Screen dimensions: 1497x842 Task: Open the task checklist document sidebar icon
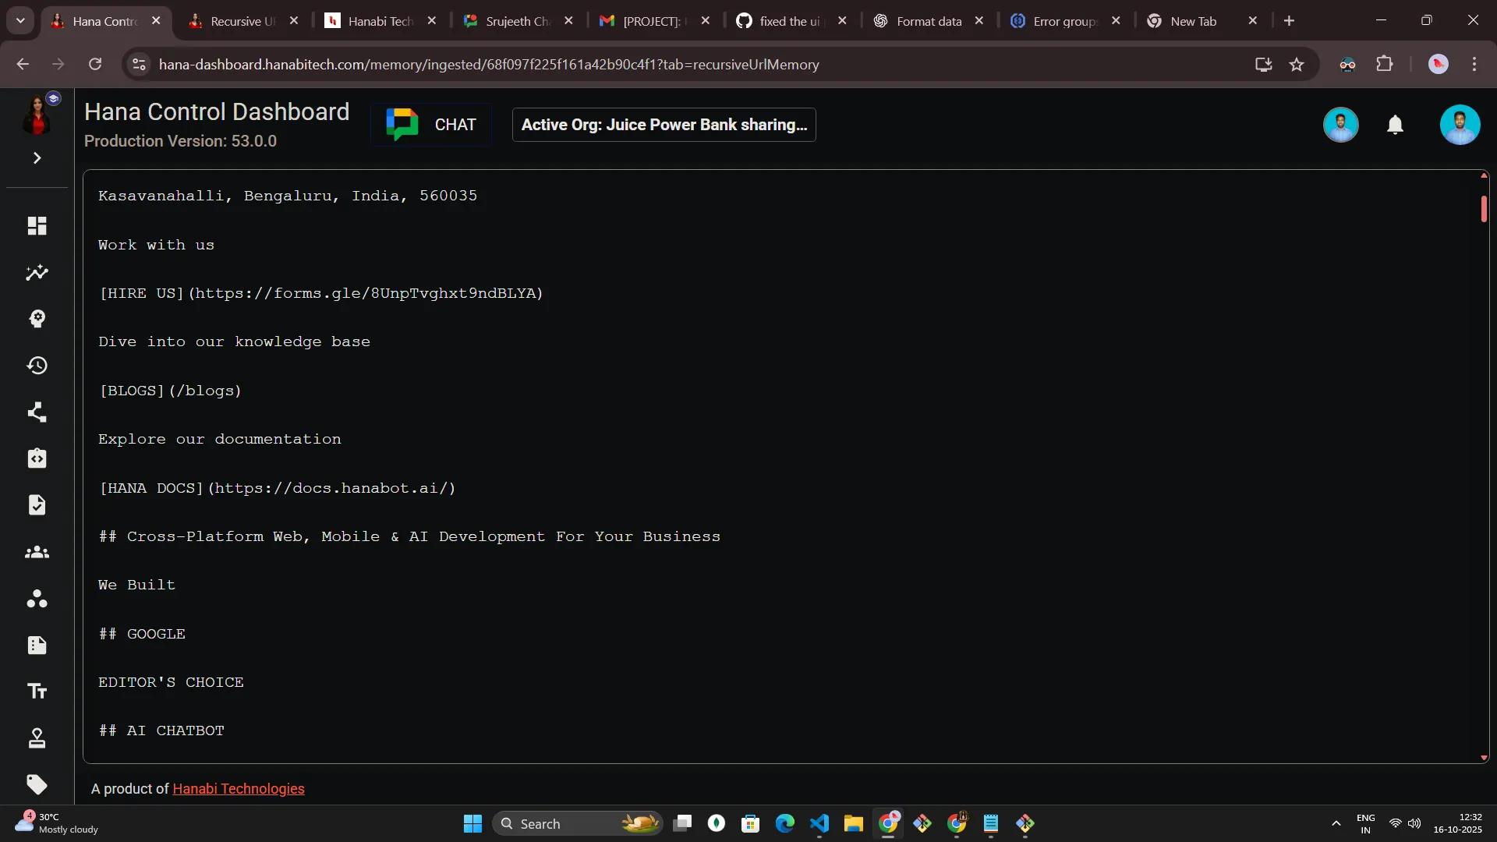pyautogui.click(x=37, y=505)
